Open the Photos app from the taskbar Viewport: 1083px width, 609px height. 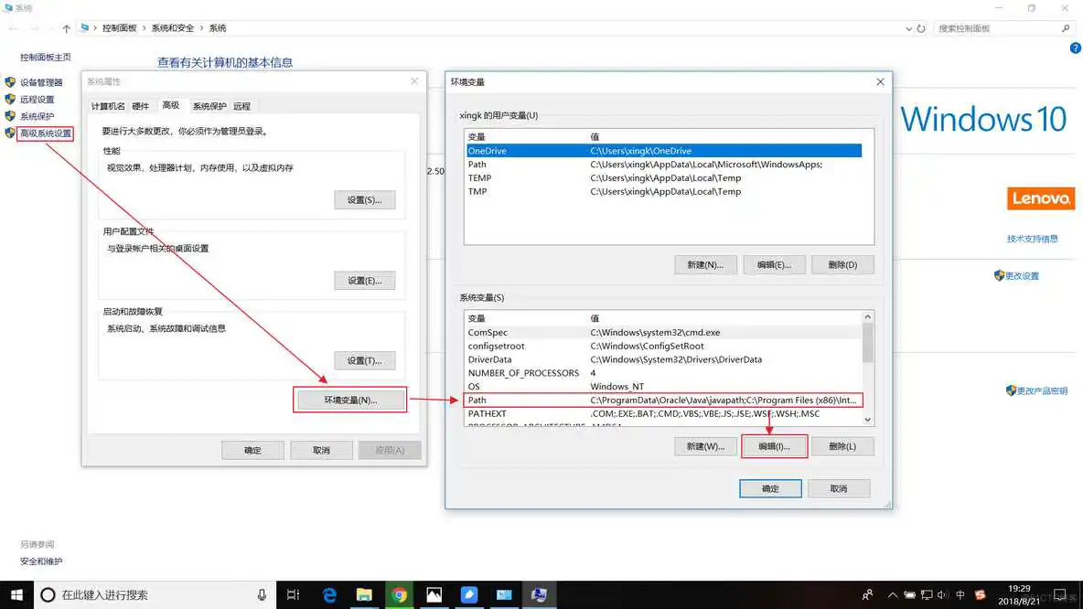434,595
